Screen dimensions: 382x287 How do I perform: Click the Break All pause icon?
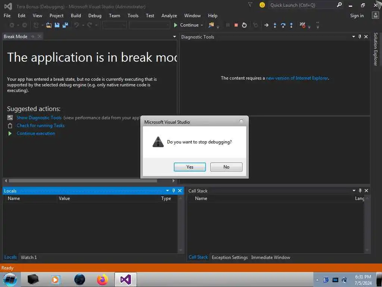pyautogui.click(x=228, y=25)
